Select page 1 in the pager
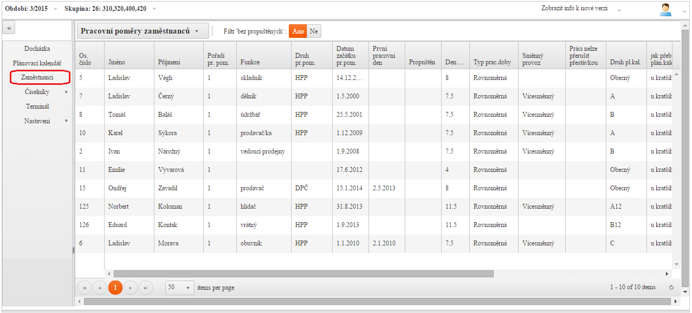The height and width of the screenshot is (313, 692). (x=115, y=288)
